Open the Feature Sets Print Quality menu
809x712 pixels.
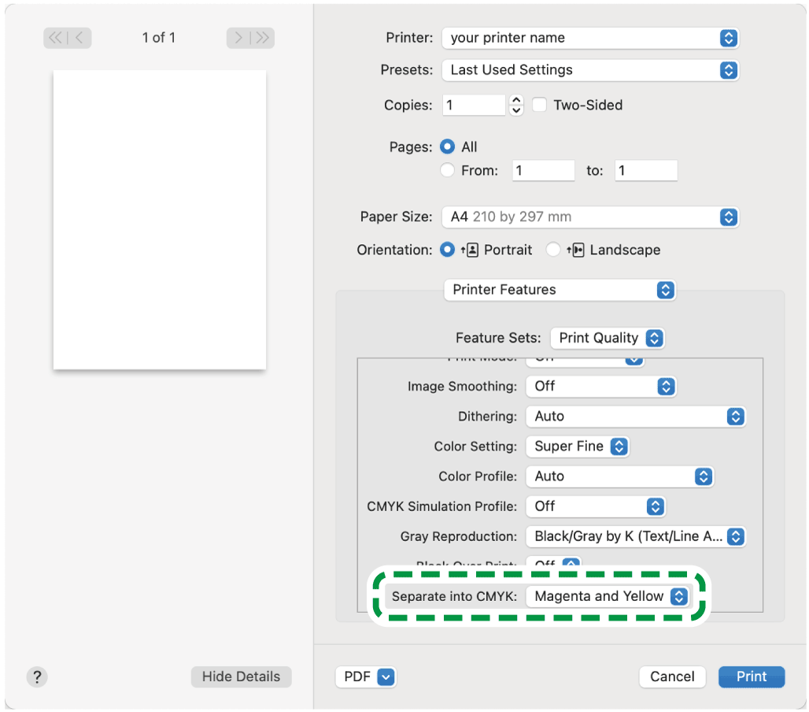point(608,338)
